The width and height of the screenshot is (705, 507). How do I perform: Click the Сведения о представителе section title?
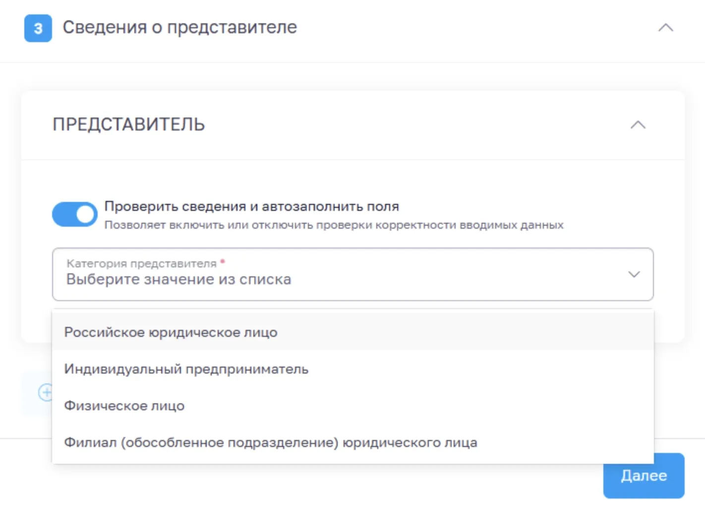(179, 27)
